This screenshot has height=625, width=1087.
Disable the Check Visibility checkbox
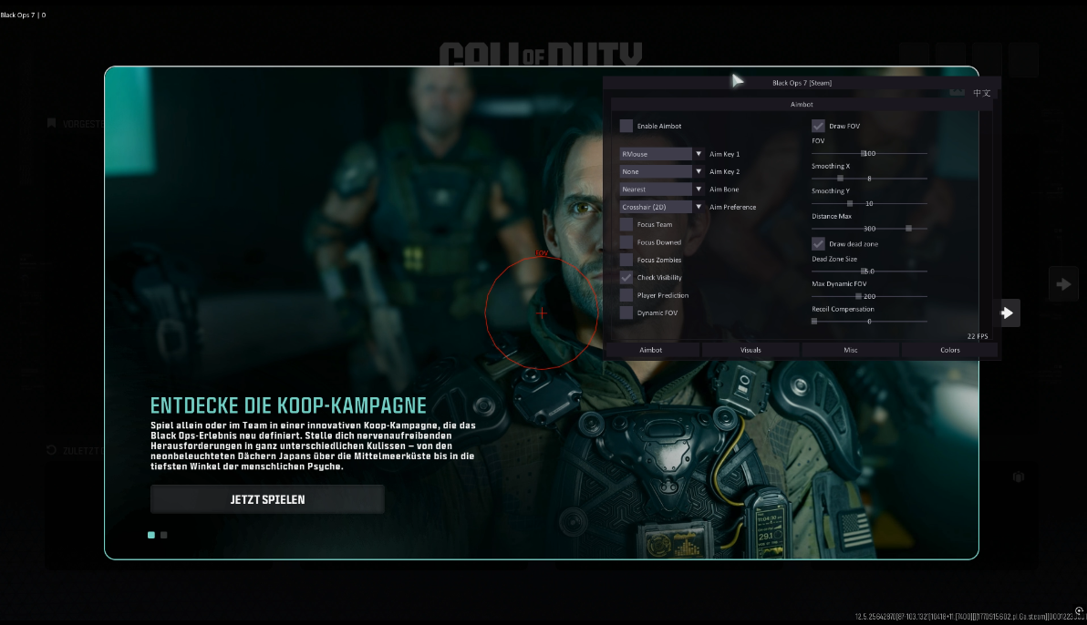626,277
